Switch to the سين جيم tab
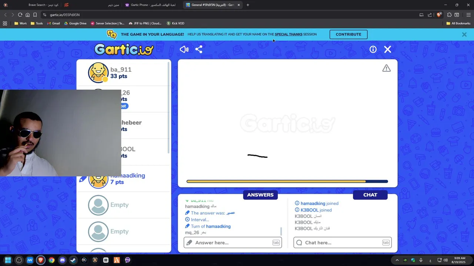The width and height of the screenshot is (474, 266). coord(91,5)
